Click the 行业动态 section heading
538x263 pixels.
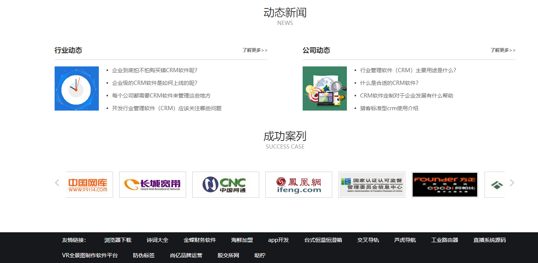(68, 50)
